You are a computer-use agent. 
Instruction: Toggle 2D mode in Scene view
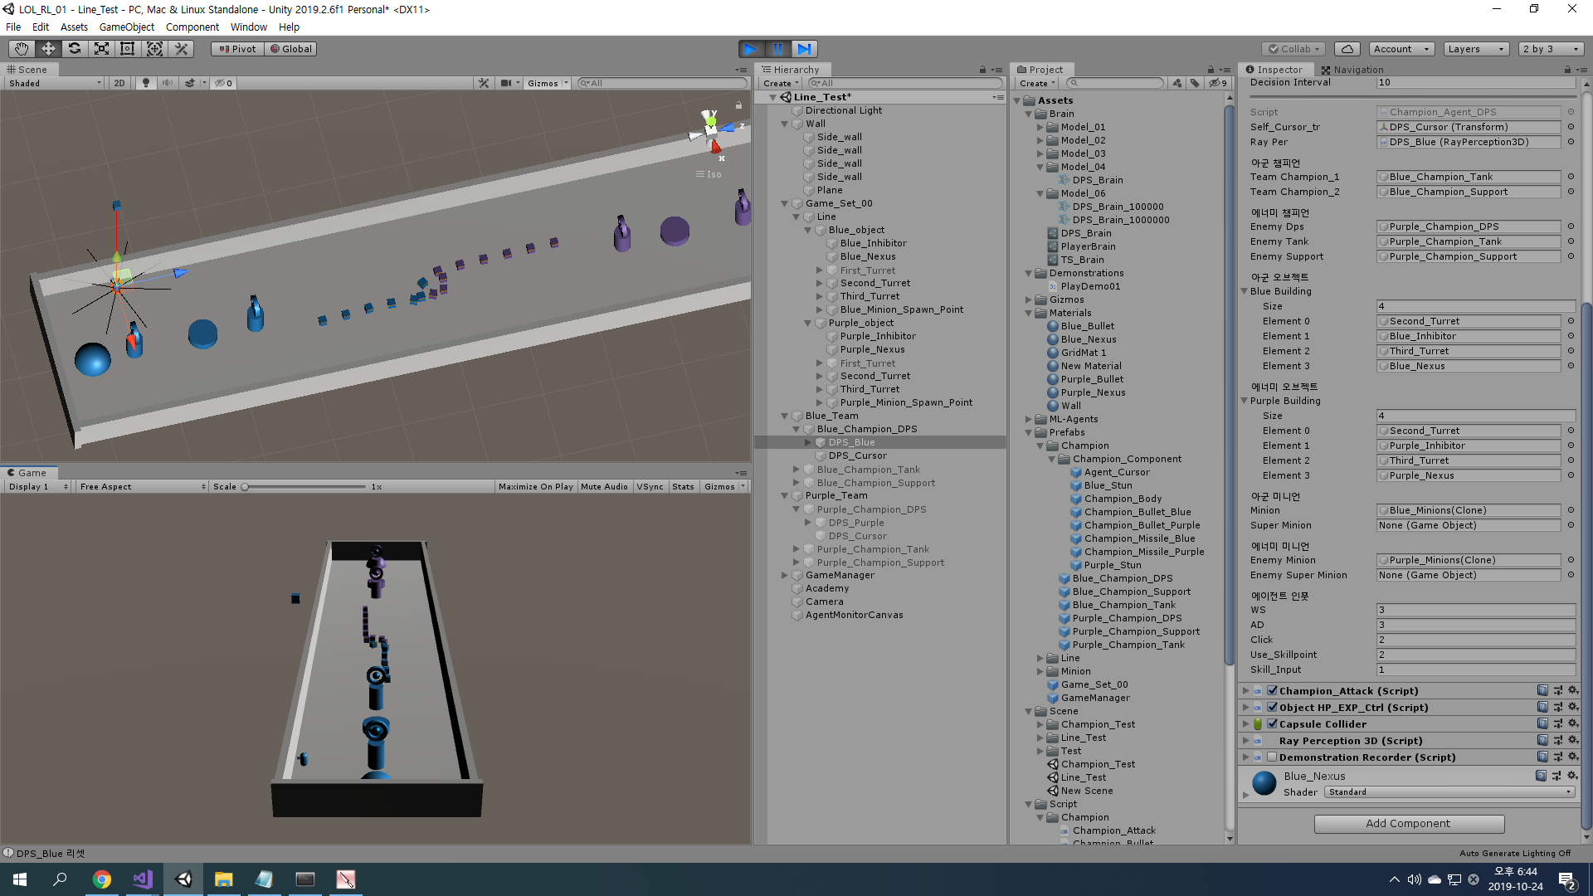(119, 83)
